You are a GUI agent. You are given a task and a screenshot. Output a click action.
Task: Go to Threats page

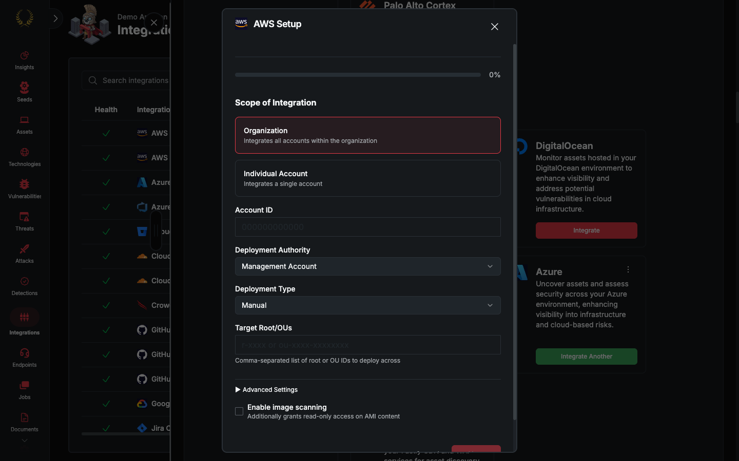click(24, 222)
